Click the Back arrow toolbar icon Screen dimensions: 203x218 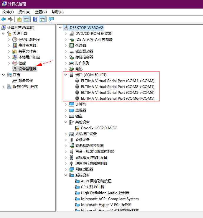(x=4, y=19)
